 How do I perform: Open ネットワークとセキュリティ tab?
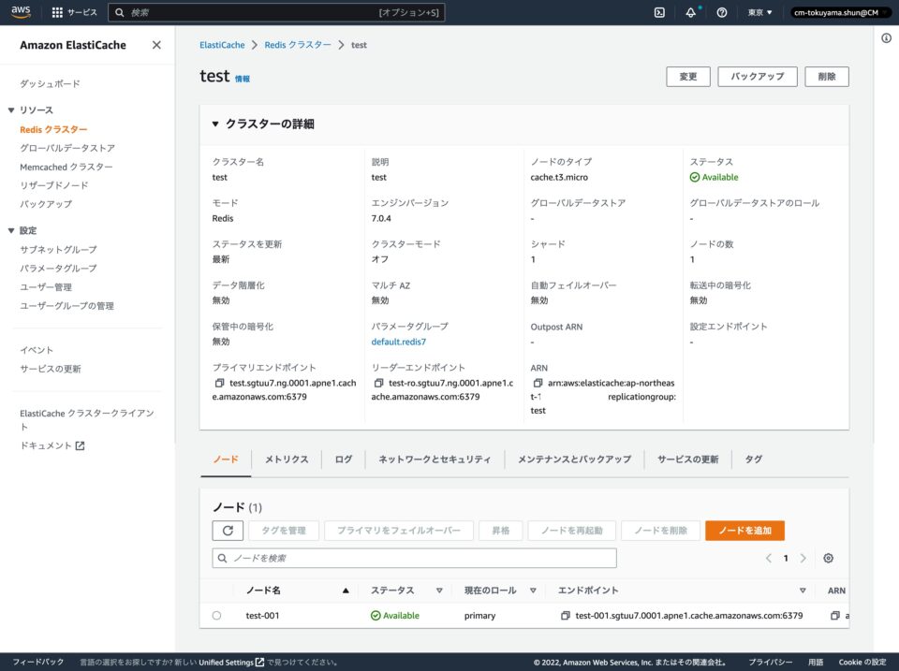(x=435, y=459)
